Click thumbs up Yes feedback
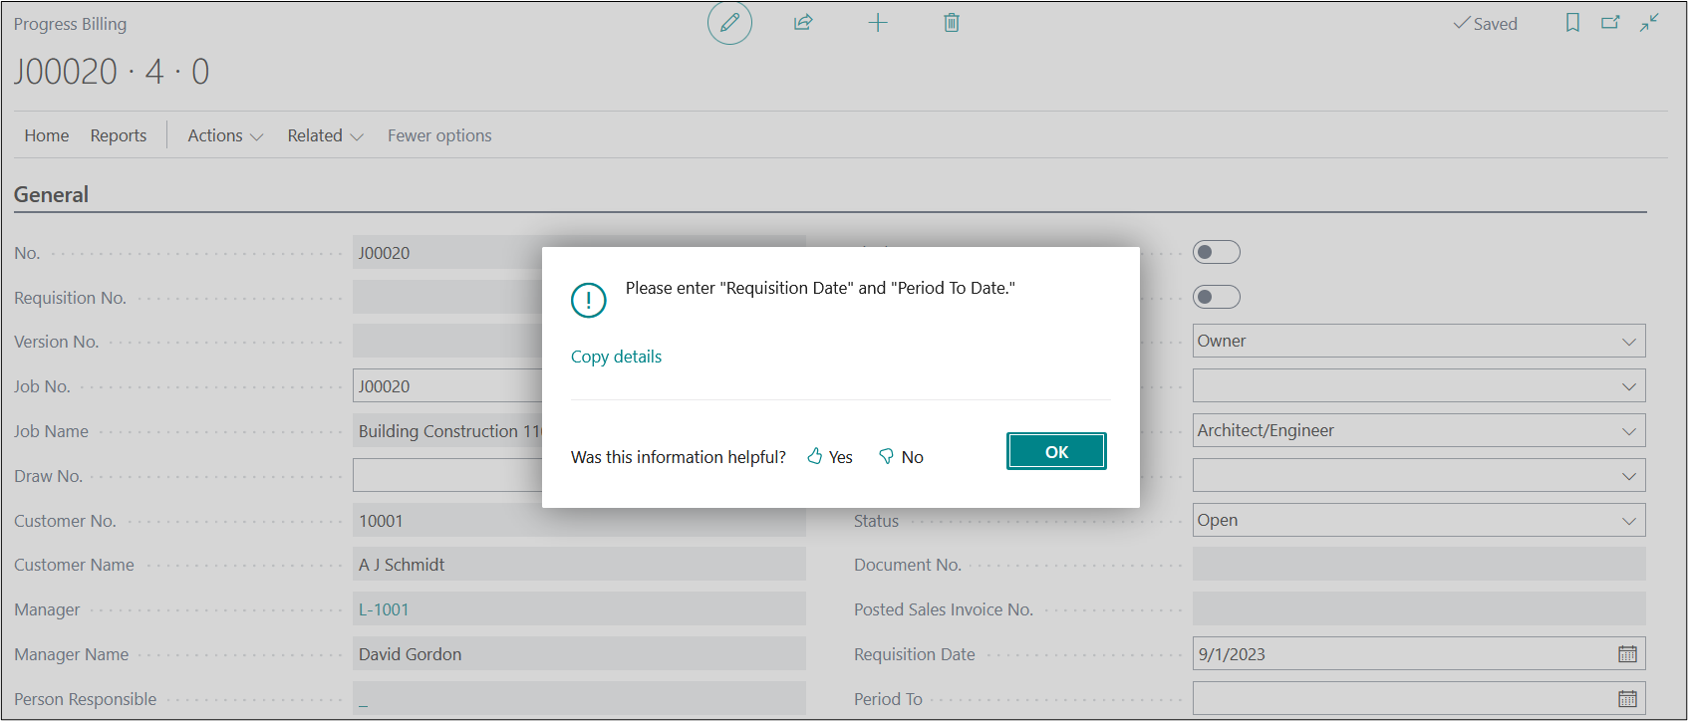This screenshot has width=1688, height=721. point(830,457)
